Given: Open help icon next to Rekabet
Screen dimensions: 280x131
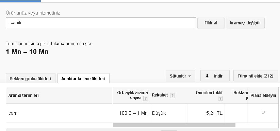Looking at the screenshot, I should 172,96.
